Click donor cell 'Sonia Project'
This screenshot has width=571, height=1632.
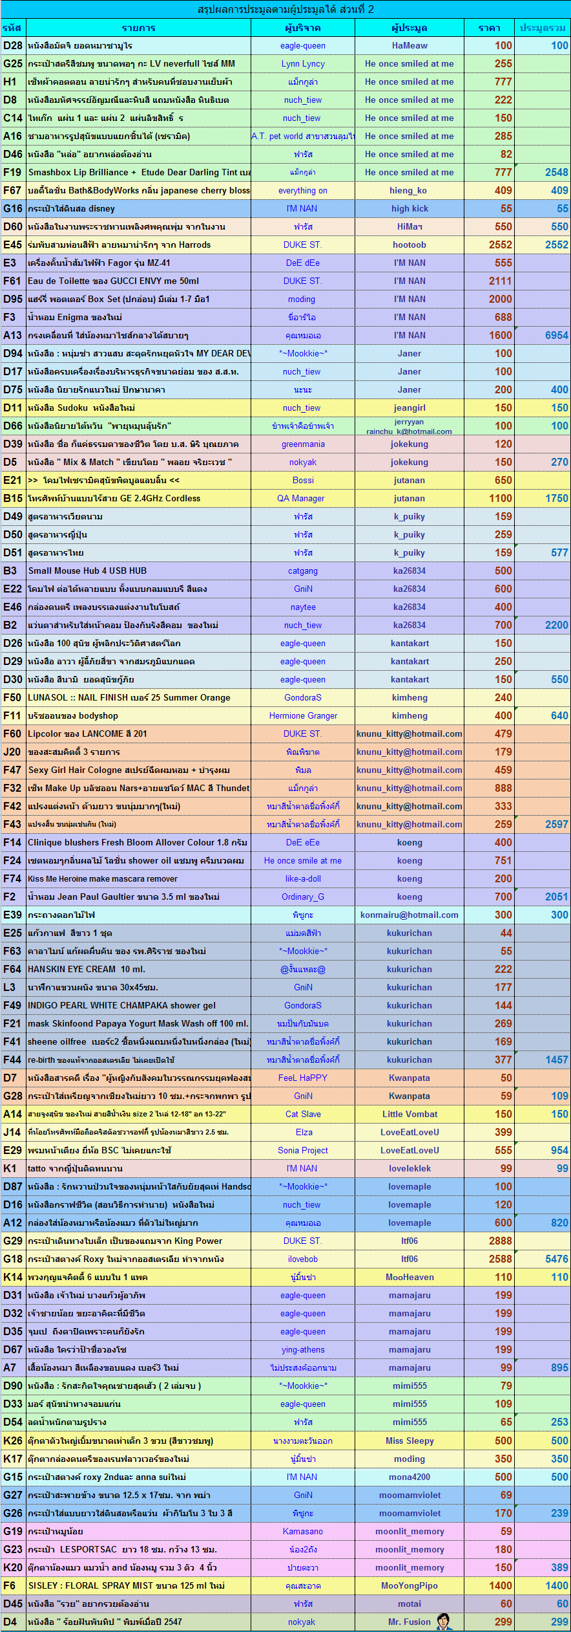[x=303, y=1151]
